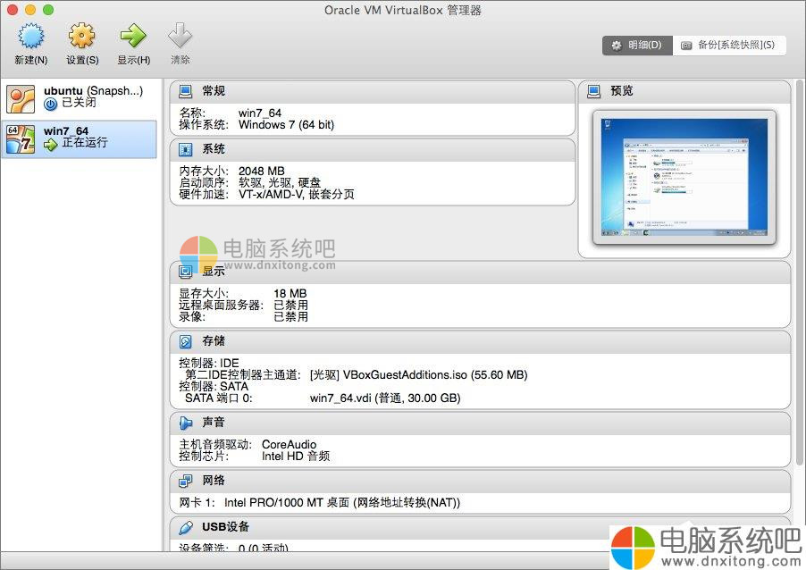Open the 网络 network section header
Viewport: 806px width, 570px height.
click(x=480, y=481)
